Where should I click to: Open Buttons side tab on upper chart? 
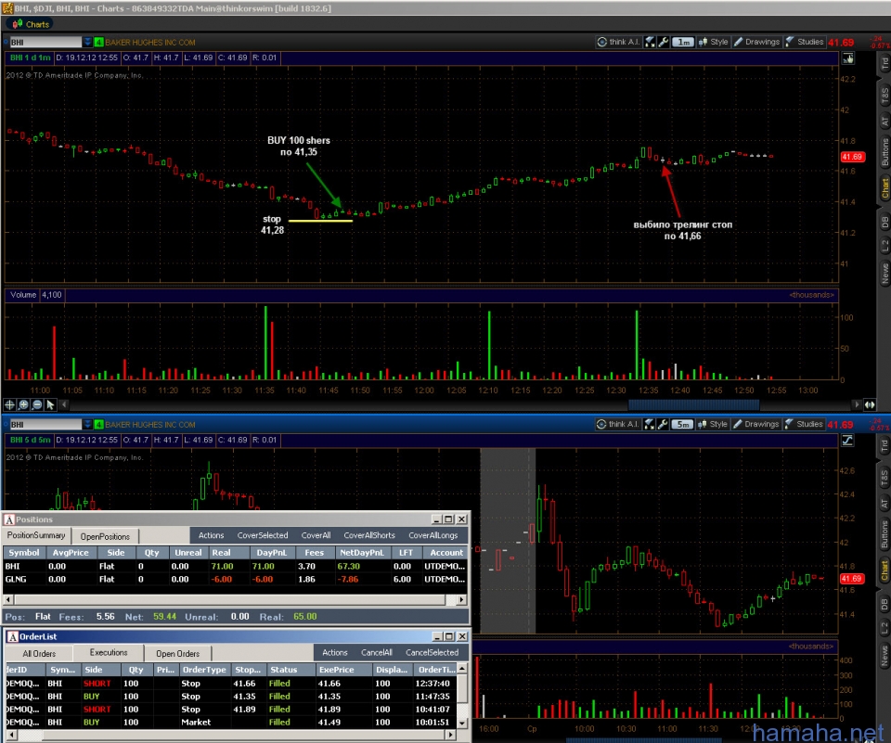(885, 152)
